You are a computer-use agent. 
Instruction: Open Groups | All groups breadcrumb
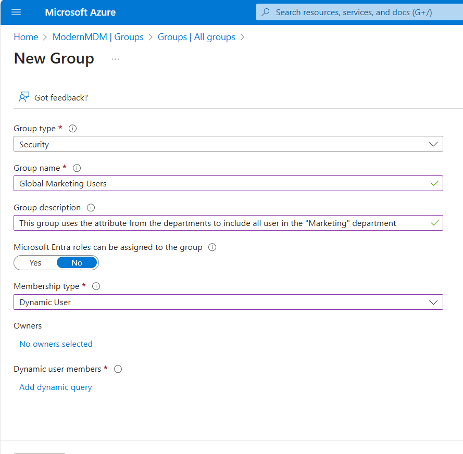(196, 37)
